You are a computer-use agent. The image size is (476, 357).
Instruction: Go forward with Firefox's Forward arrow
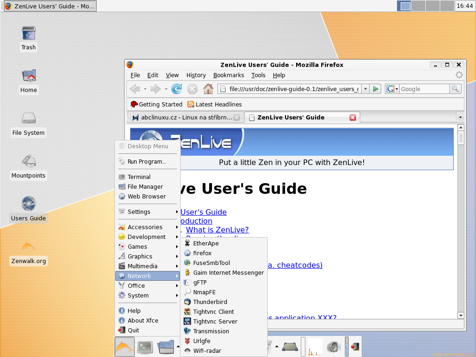pos(155,89)
